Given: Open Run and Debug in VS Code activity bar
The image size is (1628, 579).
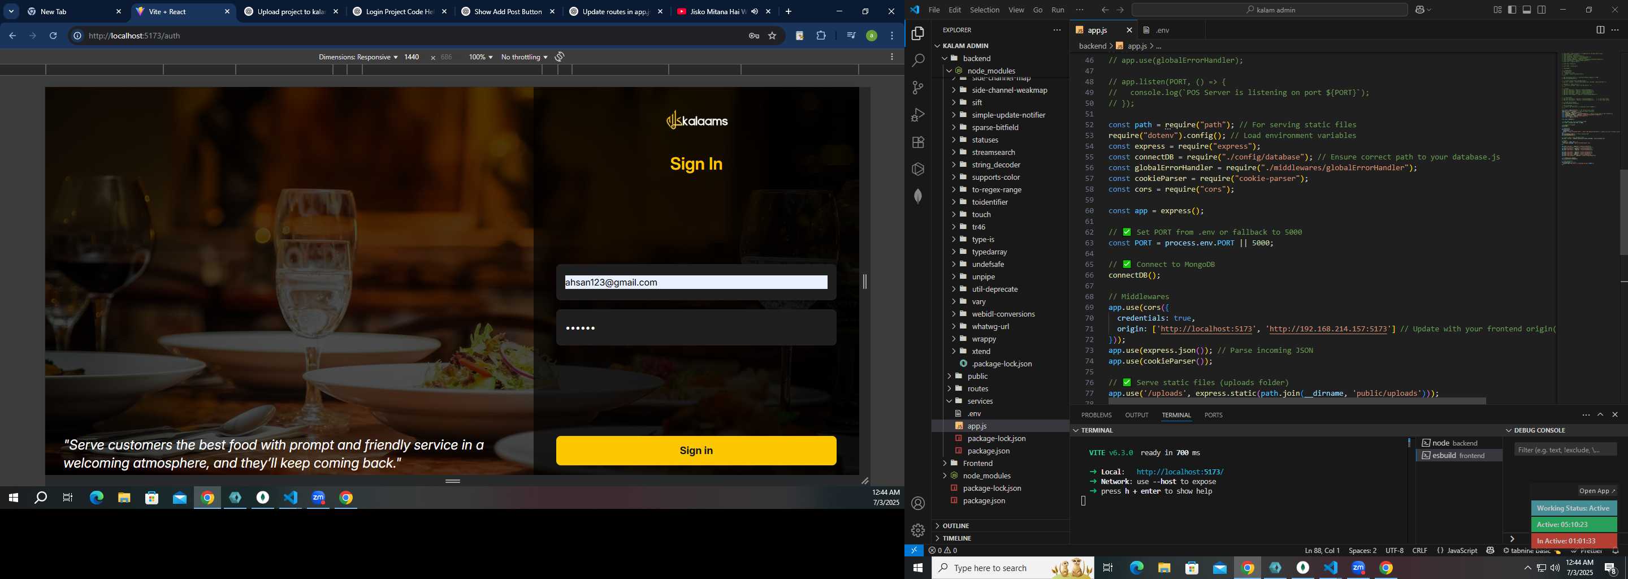Looking at the screenshot, I should click(917, 115).
